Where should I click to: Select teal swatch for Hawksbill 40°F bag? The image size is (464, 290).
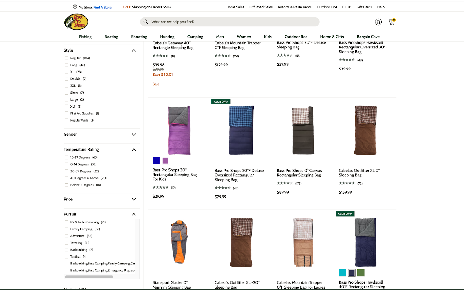(342, 273)
